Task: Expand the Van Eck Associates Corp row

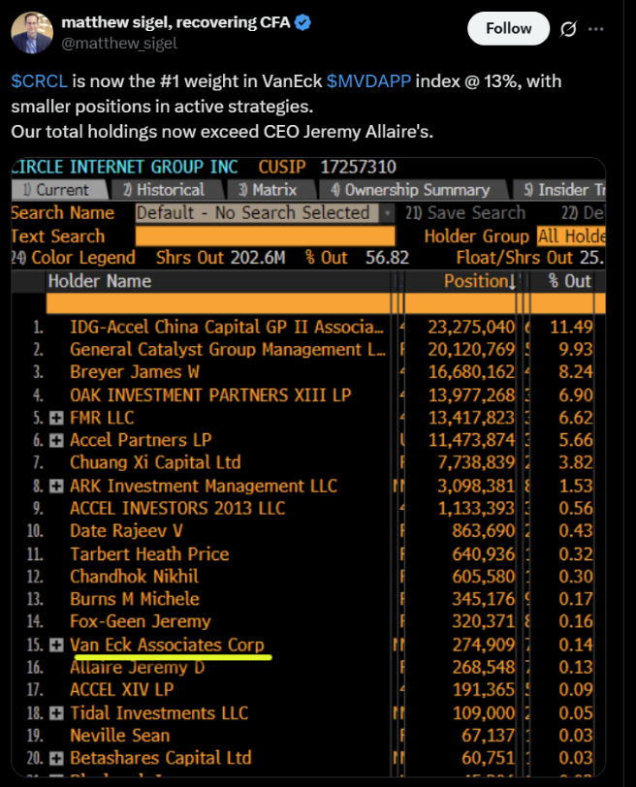Action: click(x=57, y=645)
